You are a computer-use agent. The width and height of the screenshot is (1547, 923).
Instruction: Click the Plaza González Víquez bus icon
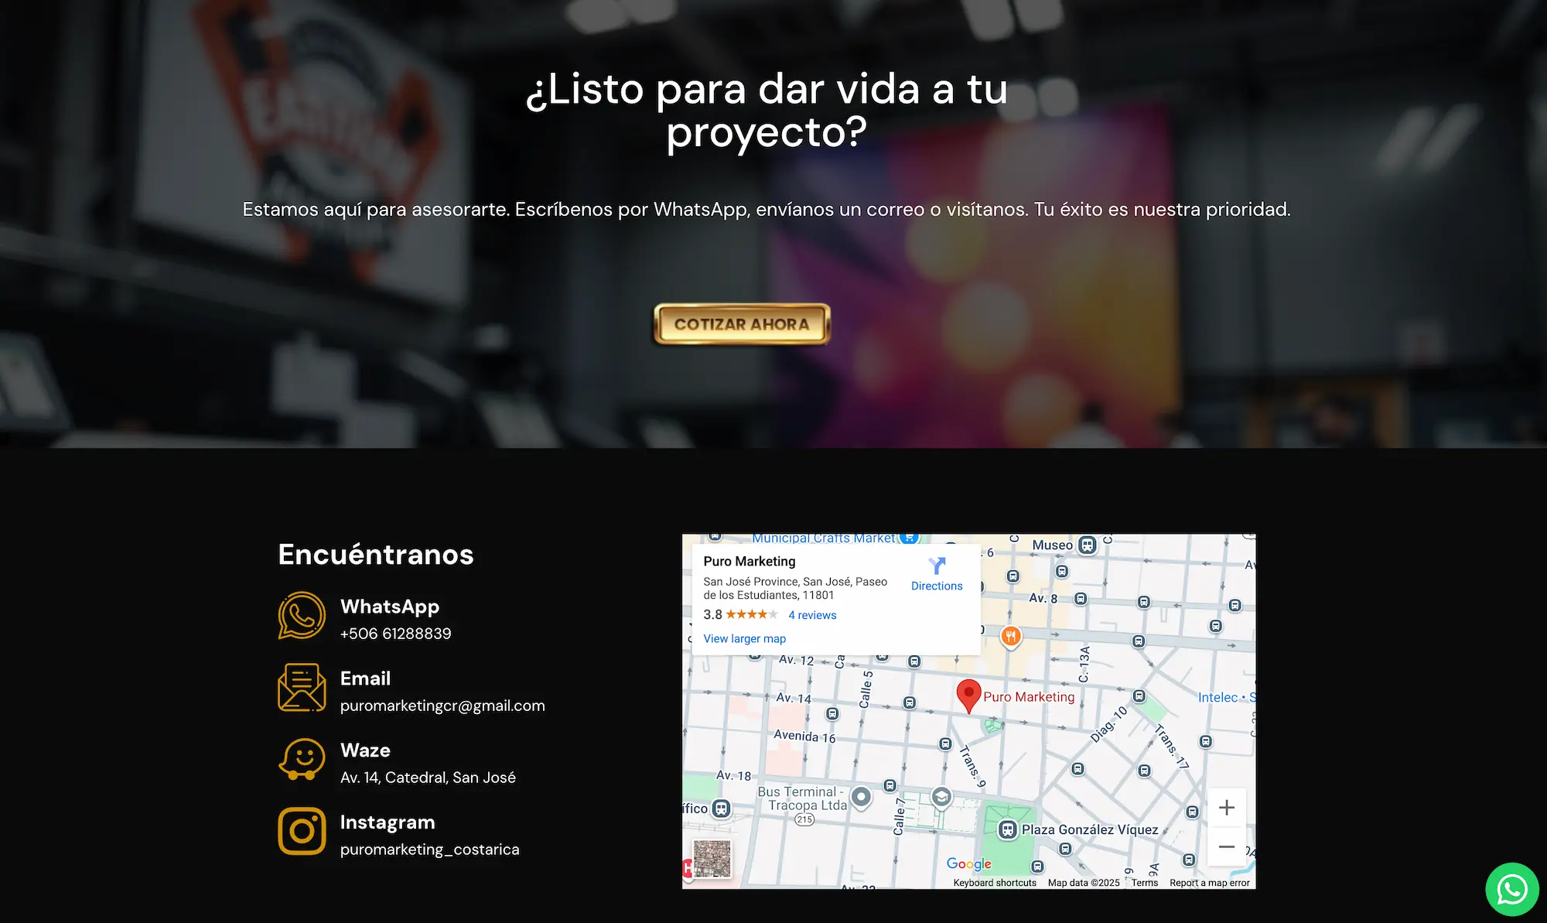(1007, 830)
